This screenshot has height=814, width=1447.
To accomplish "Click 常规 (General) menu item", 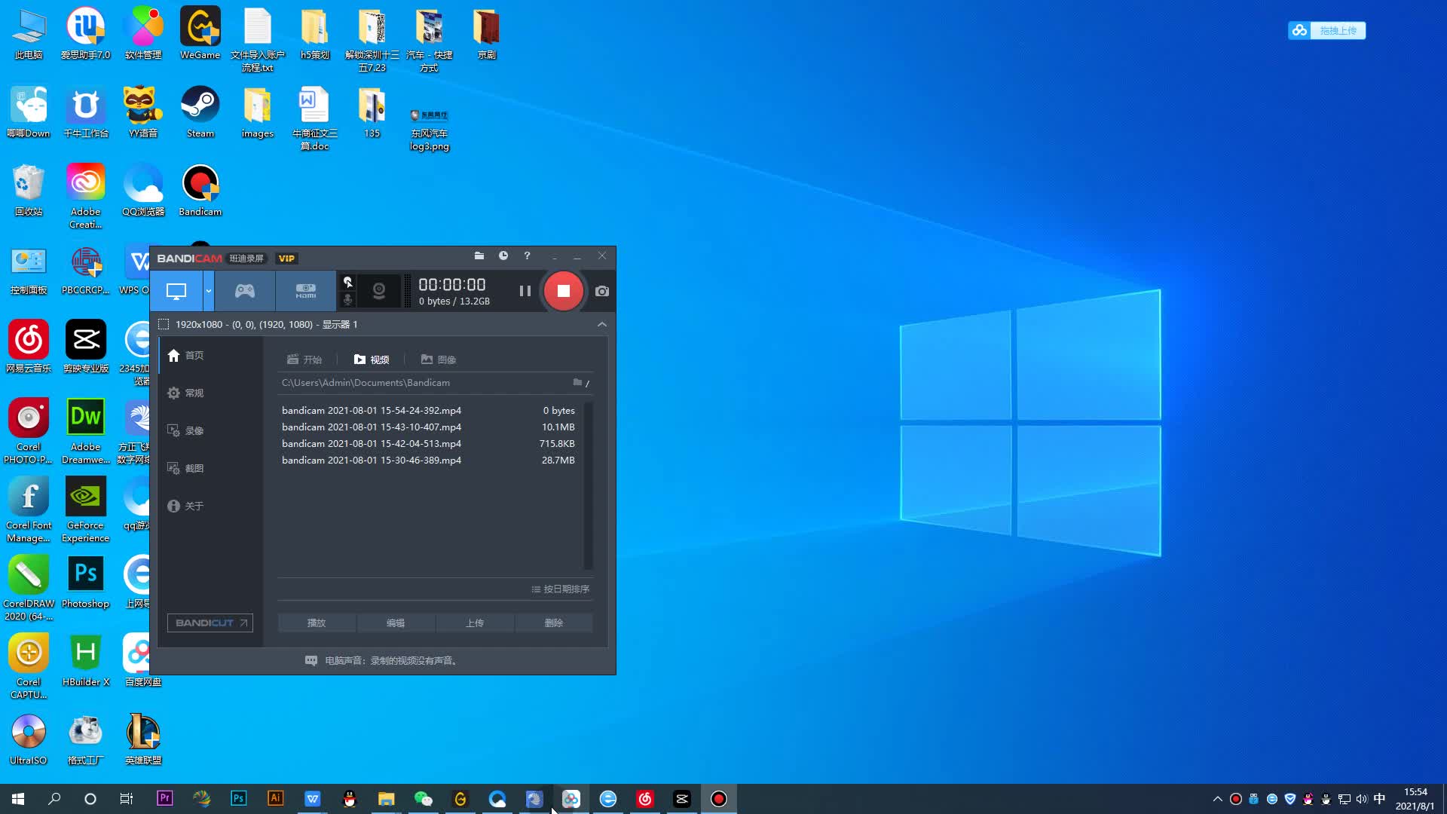I will click(194, 393).
